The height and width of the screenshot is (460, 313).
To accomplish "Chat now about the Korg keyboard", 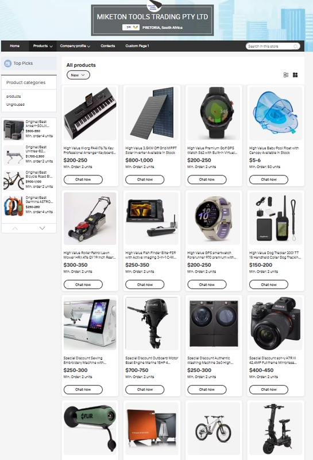I will [83, 179].
